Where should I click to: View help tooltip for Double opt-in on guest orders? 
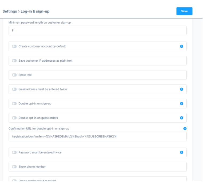point(182,118)
